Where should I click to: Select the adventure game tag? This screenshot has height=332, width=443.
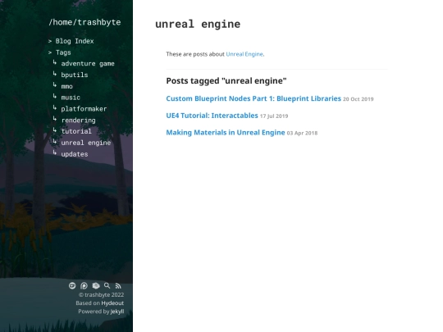[88, 64]
